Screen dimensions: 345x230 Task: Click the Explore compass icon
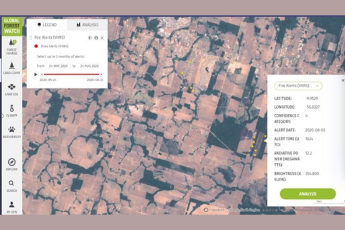pos(11,164)
